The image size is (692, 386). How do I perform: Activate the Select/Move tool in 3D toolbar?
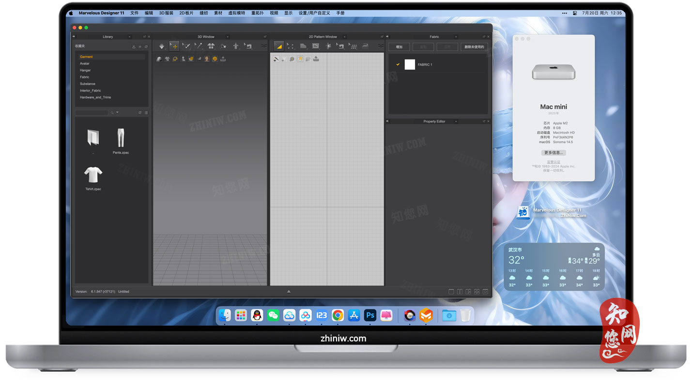tap(174, 46)
